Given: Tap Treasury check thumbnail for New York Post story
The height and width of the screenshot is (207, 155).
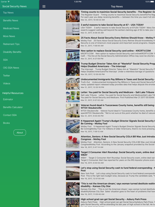Looking at the screenshot, I should pyautogui.click(x=73, y=174).
